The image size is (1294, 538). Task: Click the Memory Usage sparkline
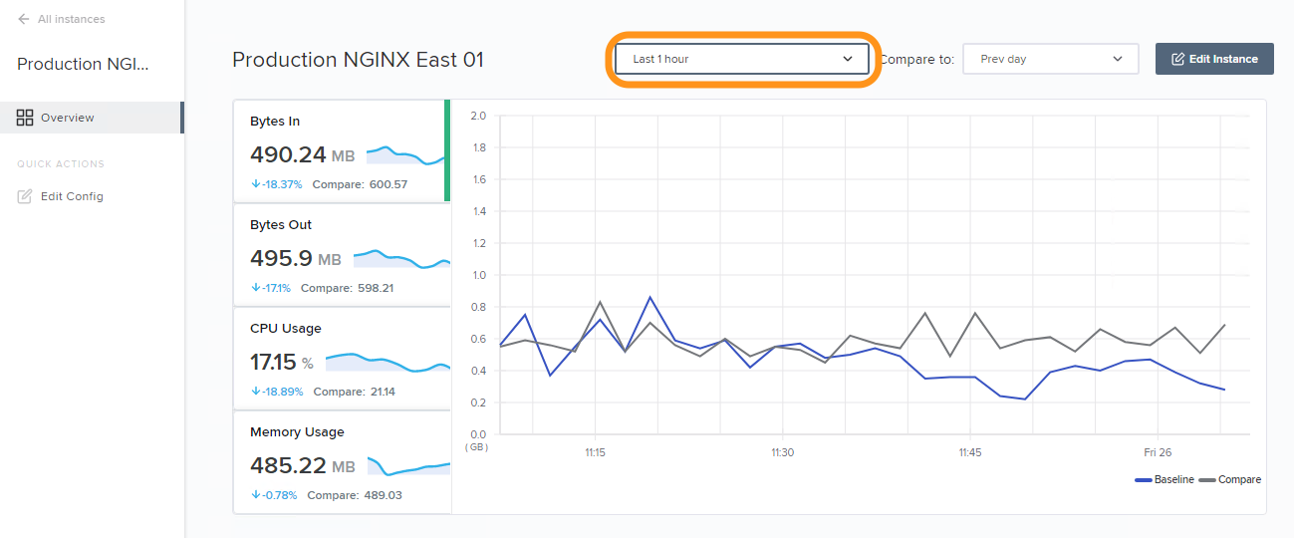pos(408,466)
